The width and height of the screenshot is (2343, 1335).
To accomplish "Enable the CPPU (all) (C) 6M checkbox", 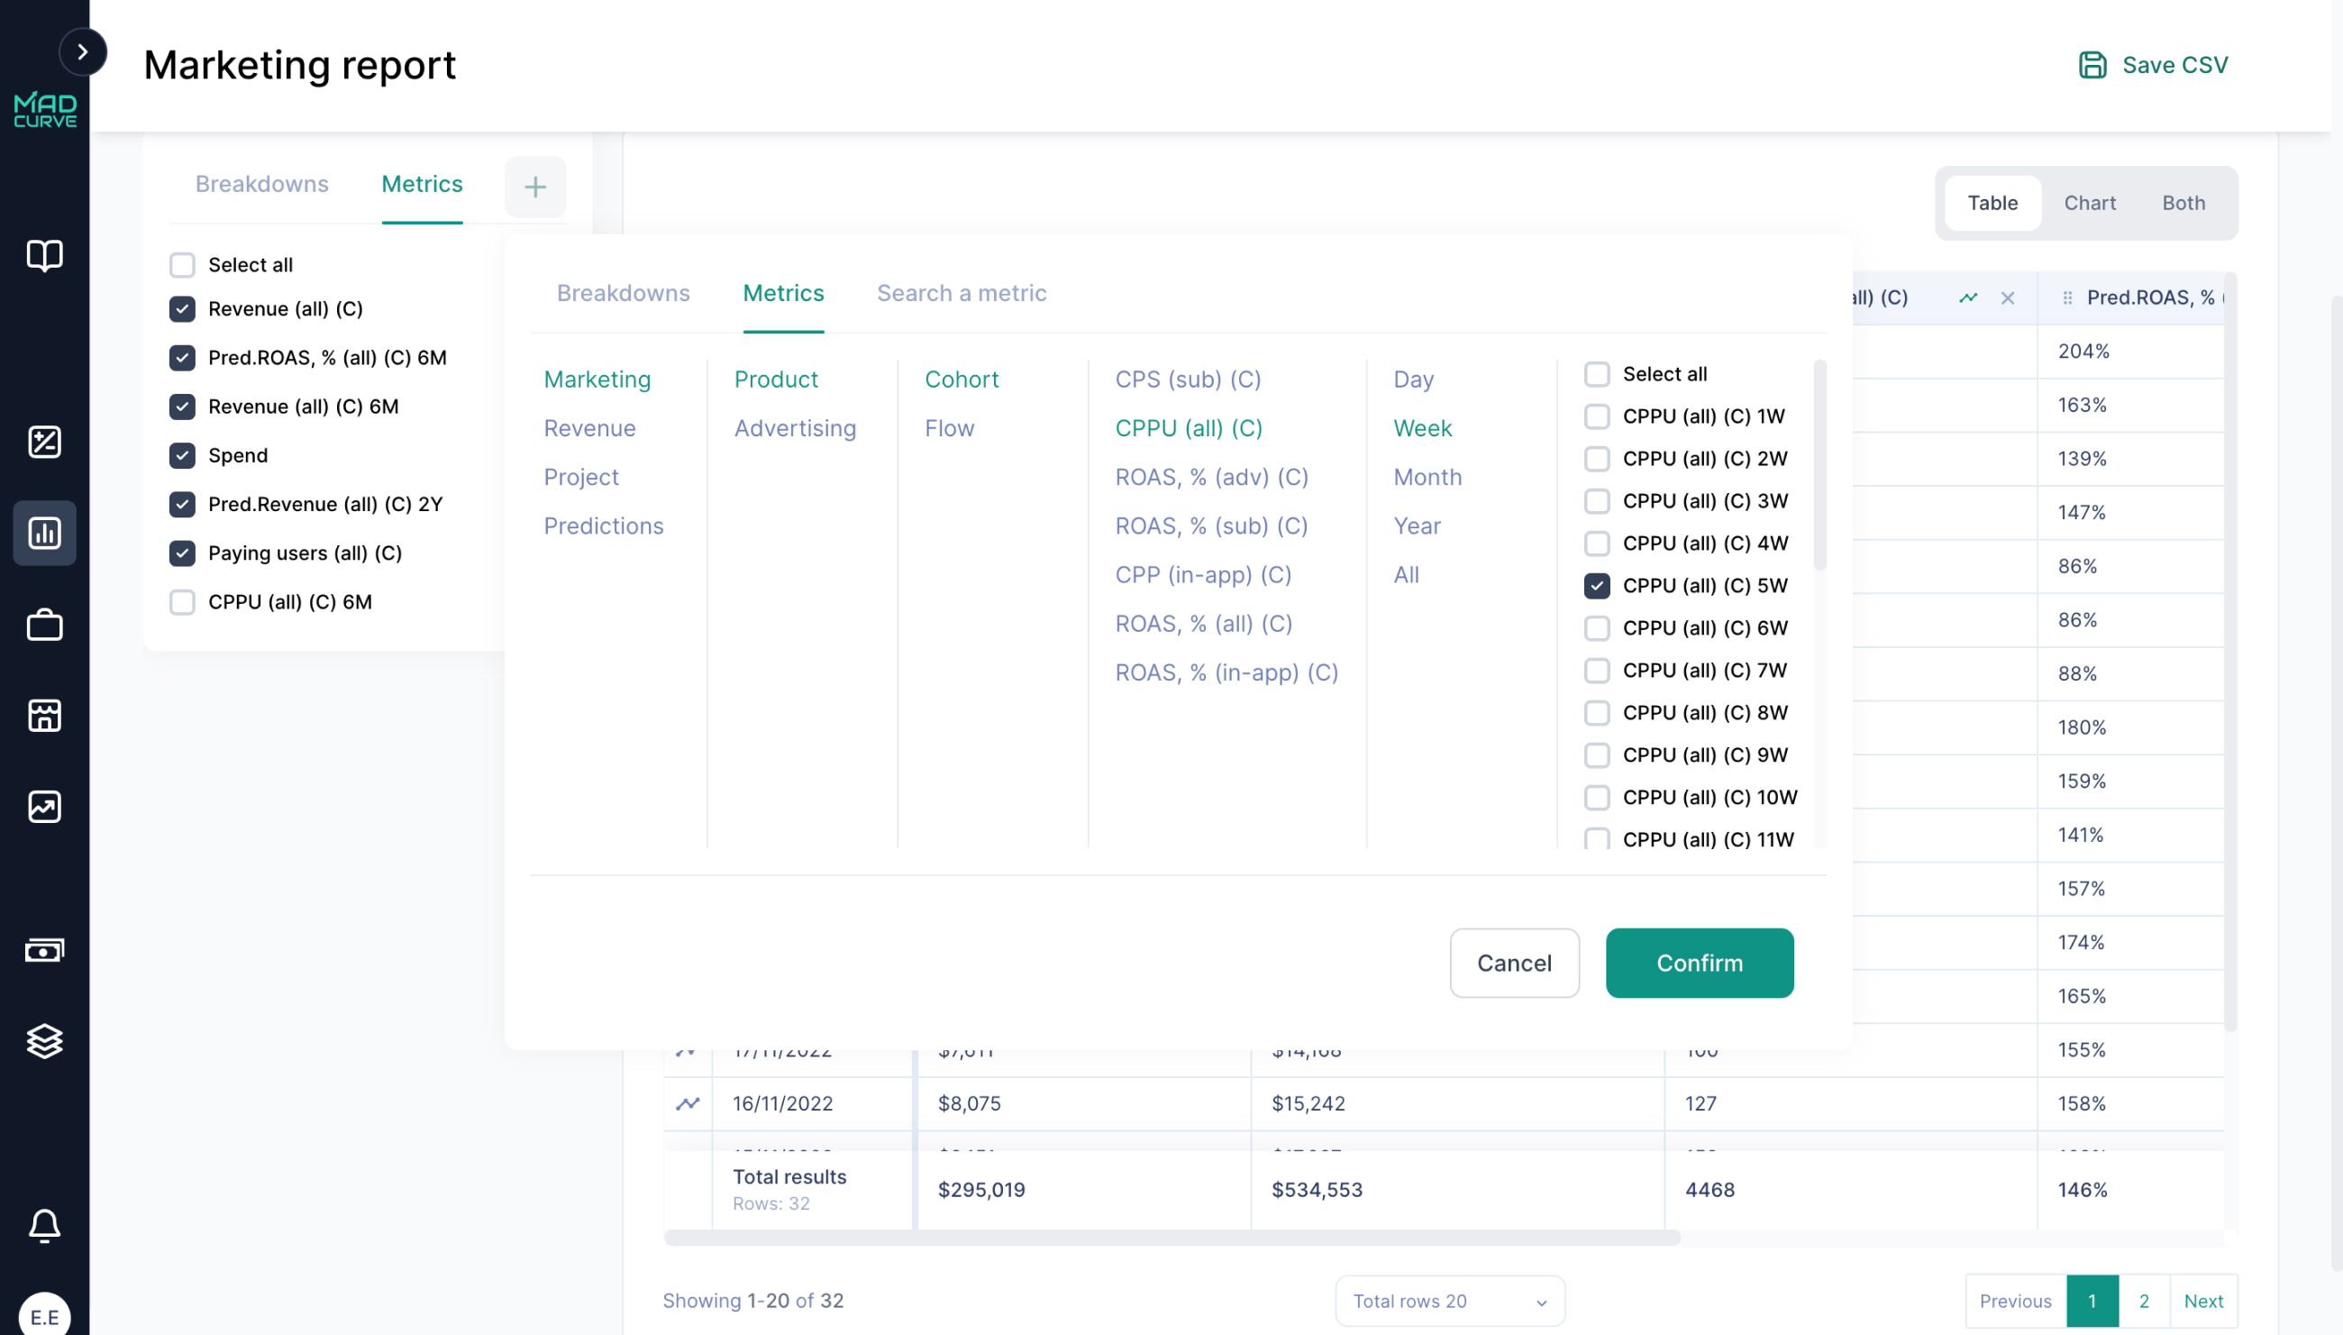I will (182, 602).
